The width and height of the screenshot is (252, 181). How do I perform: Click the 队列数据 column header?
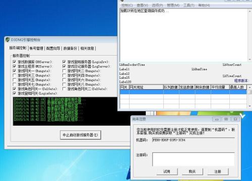click(x=171, y=87)
